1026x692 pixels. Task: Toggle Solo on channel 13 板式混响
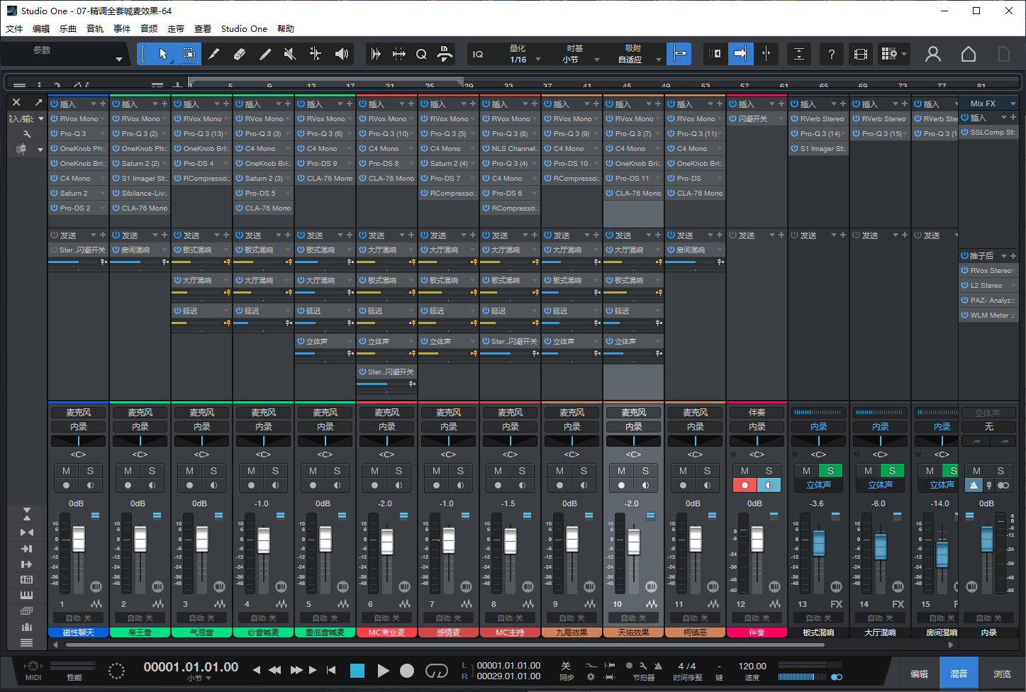point(830,471)
